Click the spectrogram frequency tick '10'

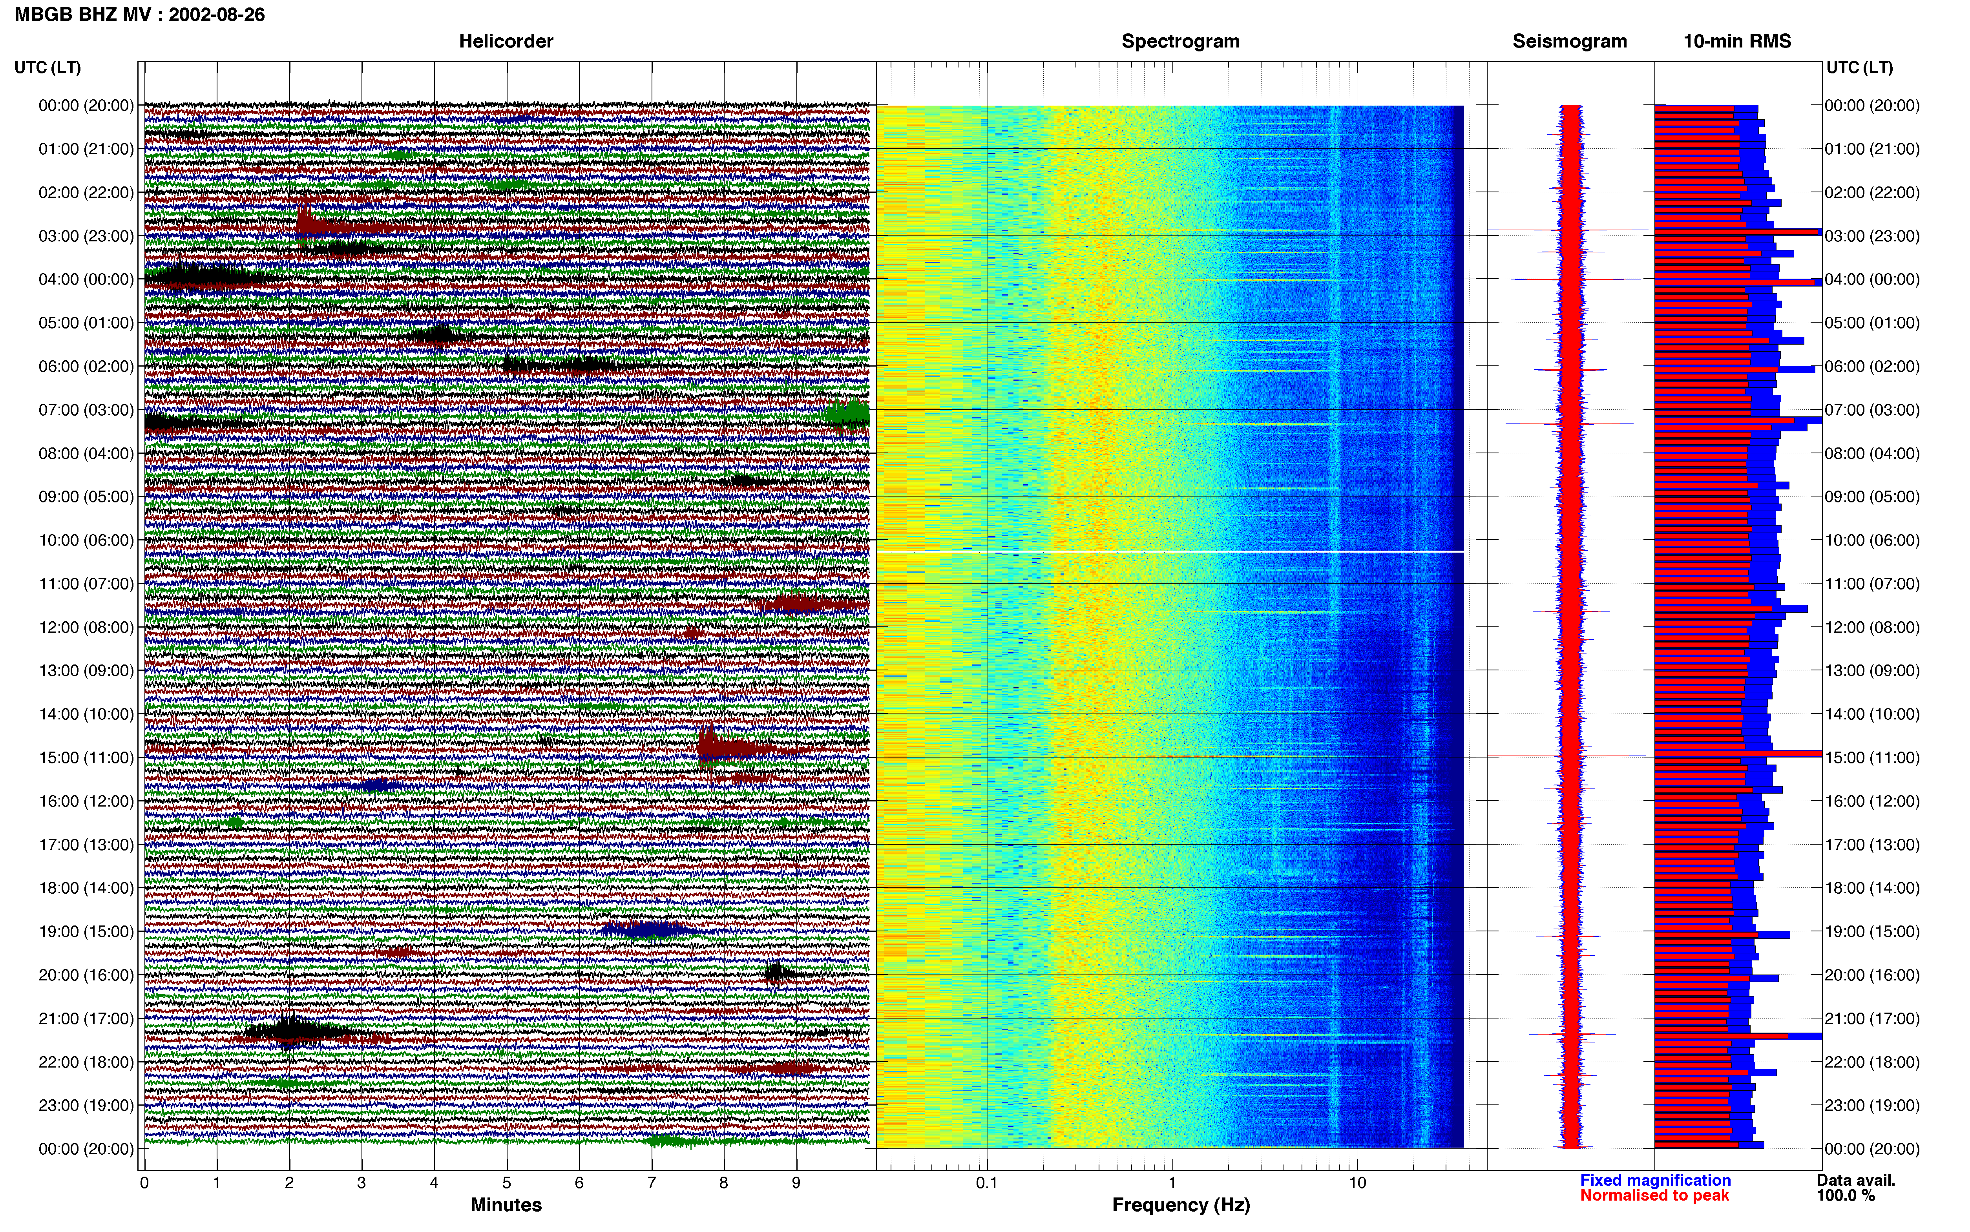1357,1183
